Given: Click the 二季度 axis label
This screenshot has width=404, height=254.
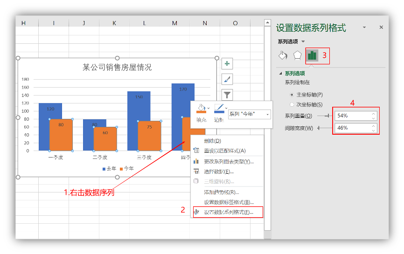Looking at the screenshot, I should coord(100,157).
